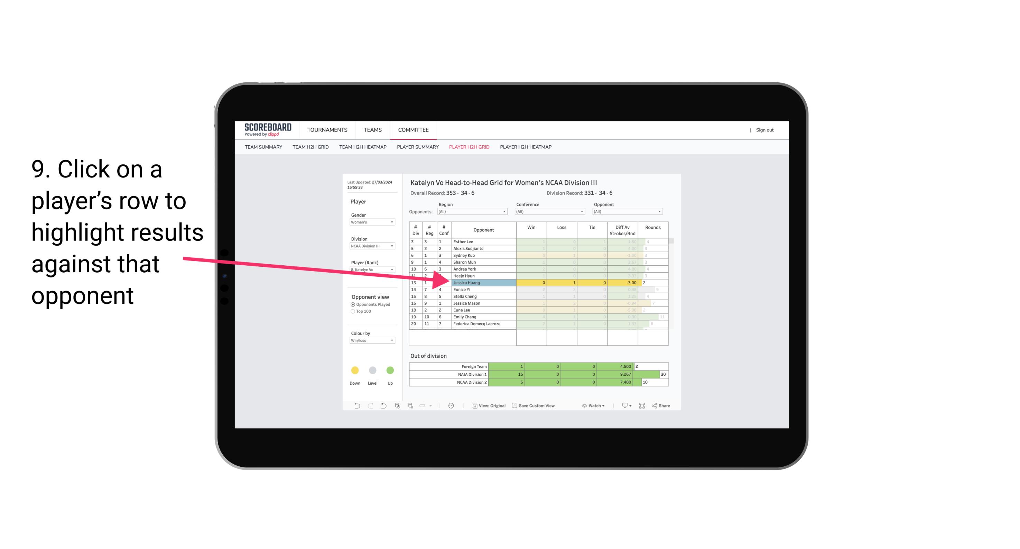Click the redo icon in toolbar

tap(367, 406)
